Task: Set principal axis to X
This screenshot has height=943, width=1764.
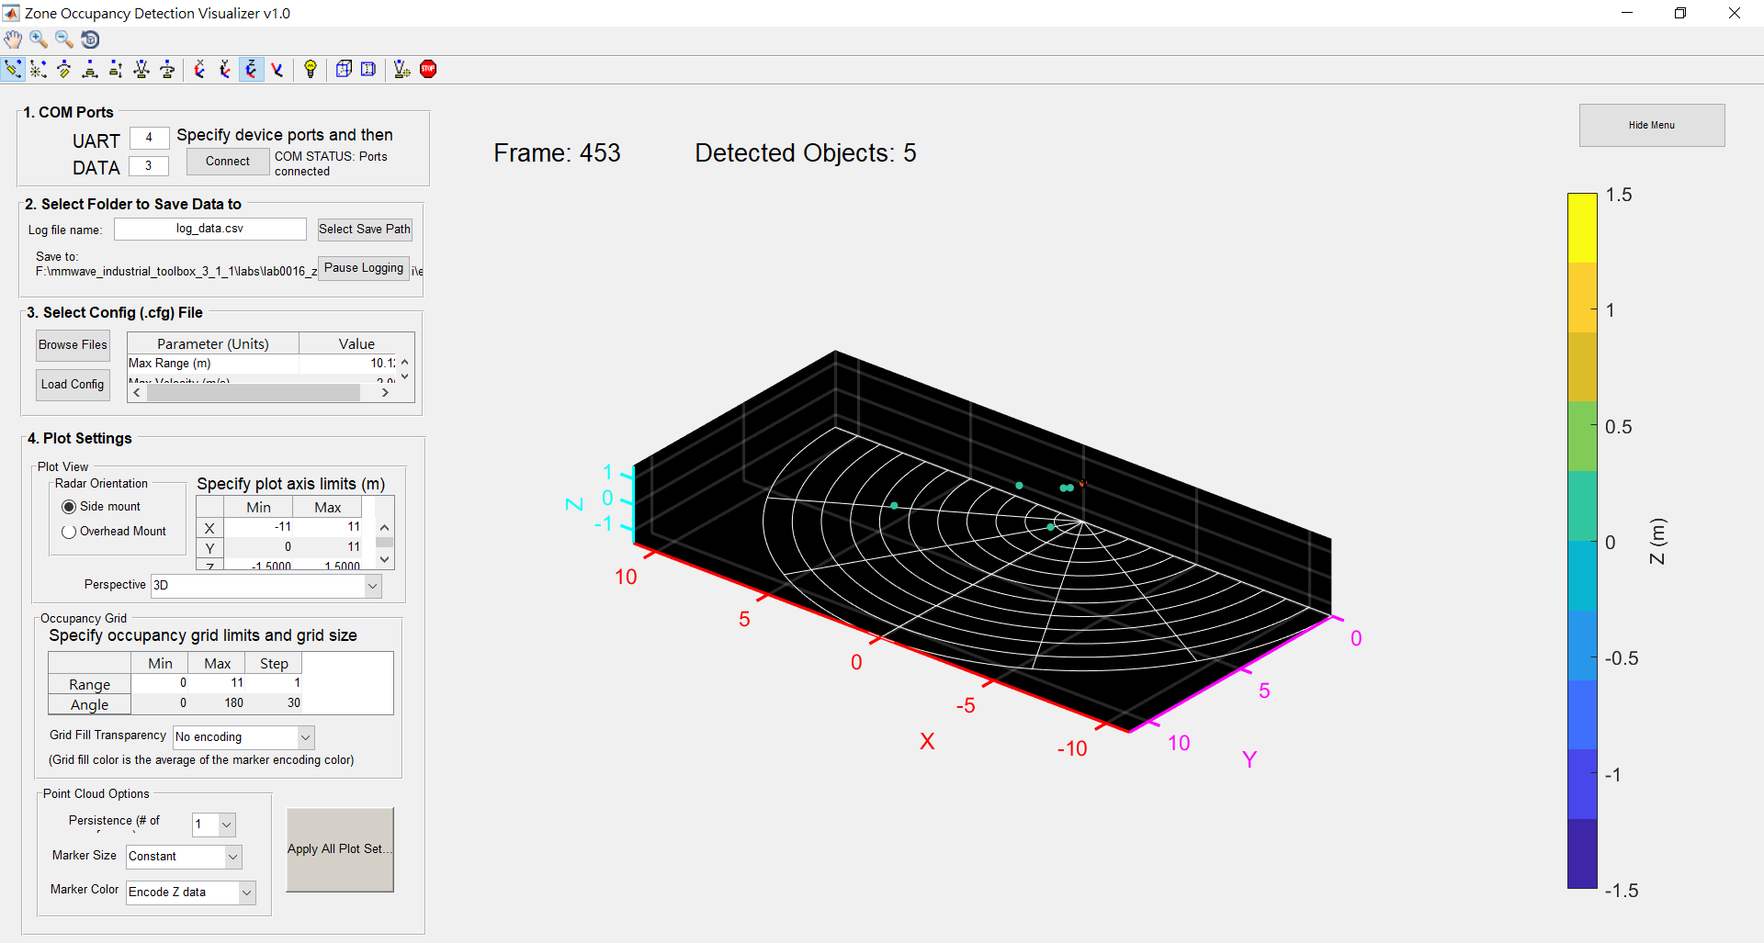Action: click(199, 69)
